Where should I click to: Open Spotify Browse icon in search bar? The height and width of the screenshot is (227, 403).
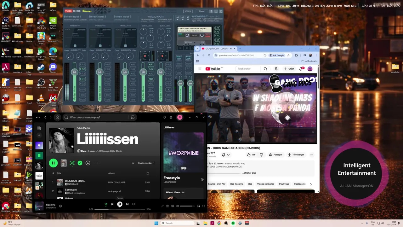click(133, 117)
